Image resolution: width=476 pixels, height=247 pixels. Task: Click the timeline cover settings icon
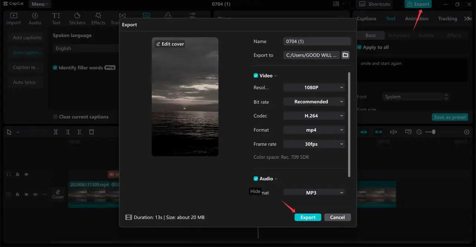pos(58,194)
